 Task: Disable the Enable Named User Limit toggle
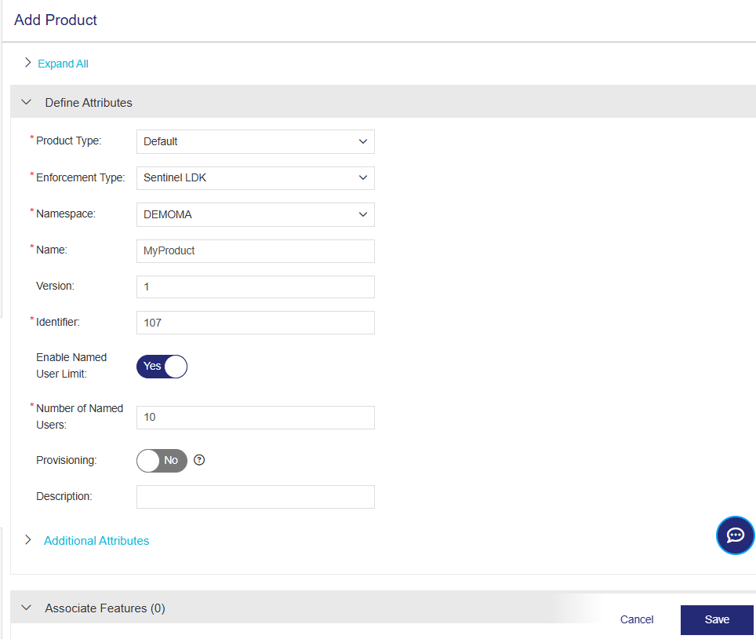click(x=162, y=367)
